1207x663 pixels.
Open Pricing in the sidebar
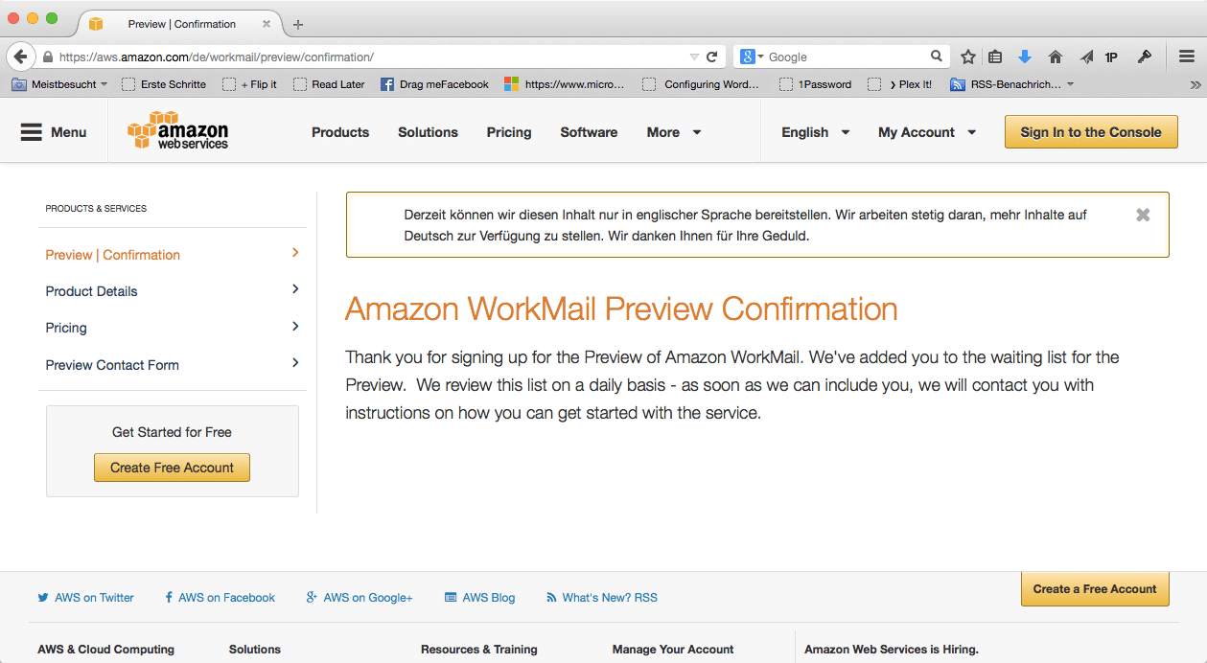pos(173,327)
